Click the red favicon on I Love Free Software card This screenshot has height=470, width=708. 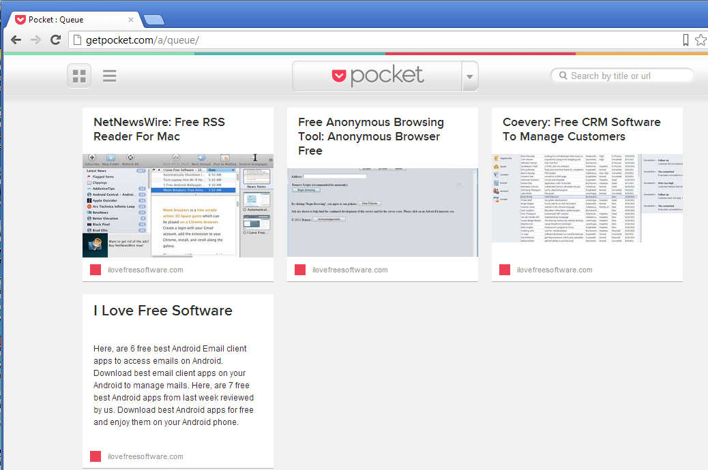(95, 456)
